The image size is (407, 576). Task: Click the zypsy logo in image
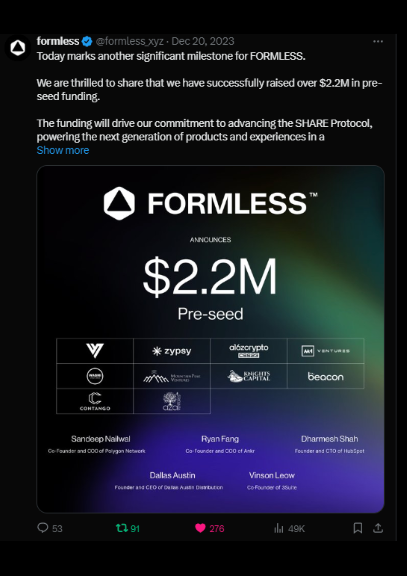tap(172, 351)
